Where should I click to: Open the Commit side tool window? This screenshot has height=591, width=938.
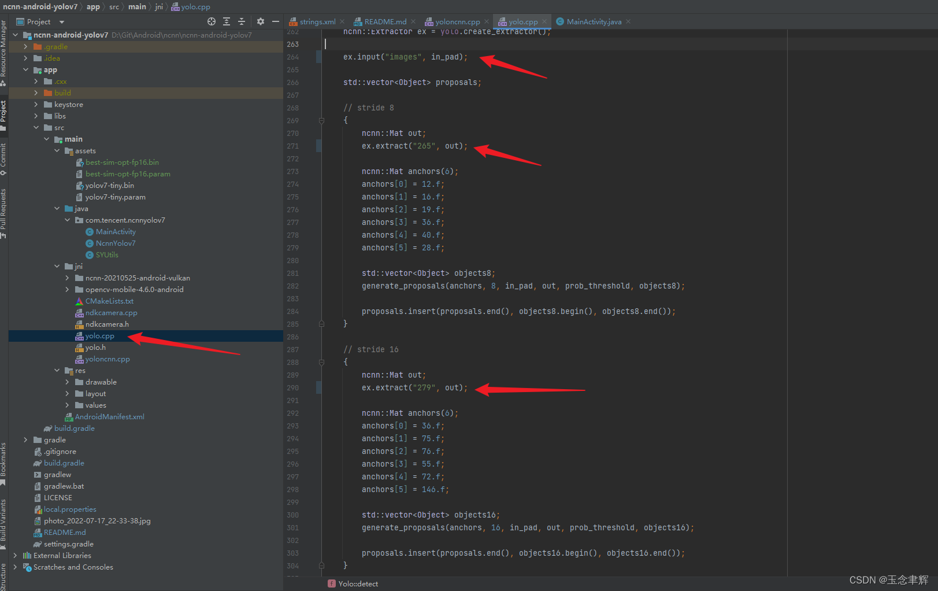(x=3, y=159)
